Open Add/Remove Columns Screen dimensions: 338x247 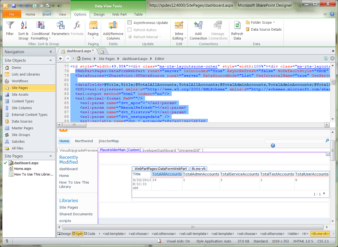tap(113, 30)
